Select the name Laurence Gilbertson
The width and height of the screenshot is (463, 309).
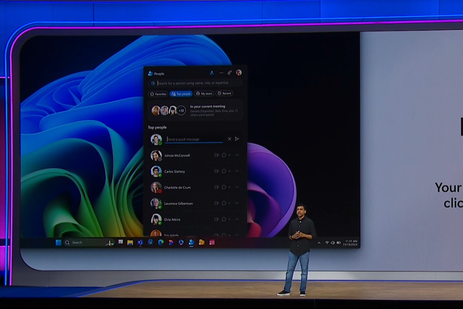[178, 204]
